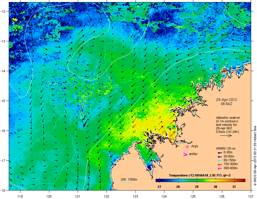Click the '-15' latitude axis label

click(x=3, y=101)
